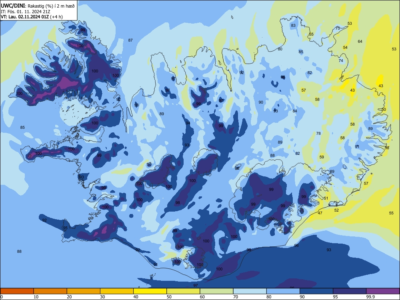Click the legend tick label '70'
Viewport: 400px width, 300px height.
point(236,297)
